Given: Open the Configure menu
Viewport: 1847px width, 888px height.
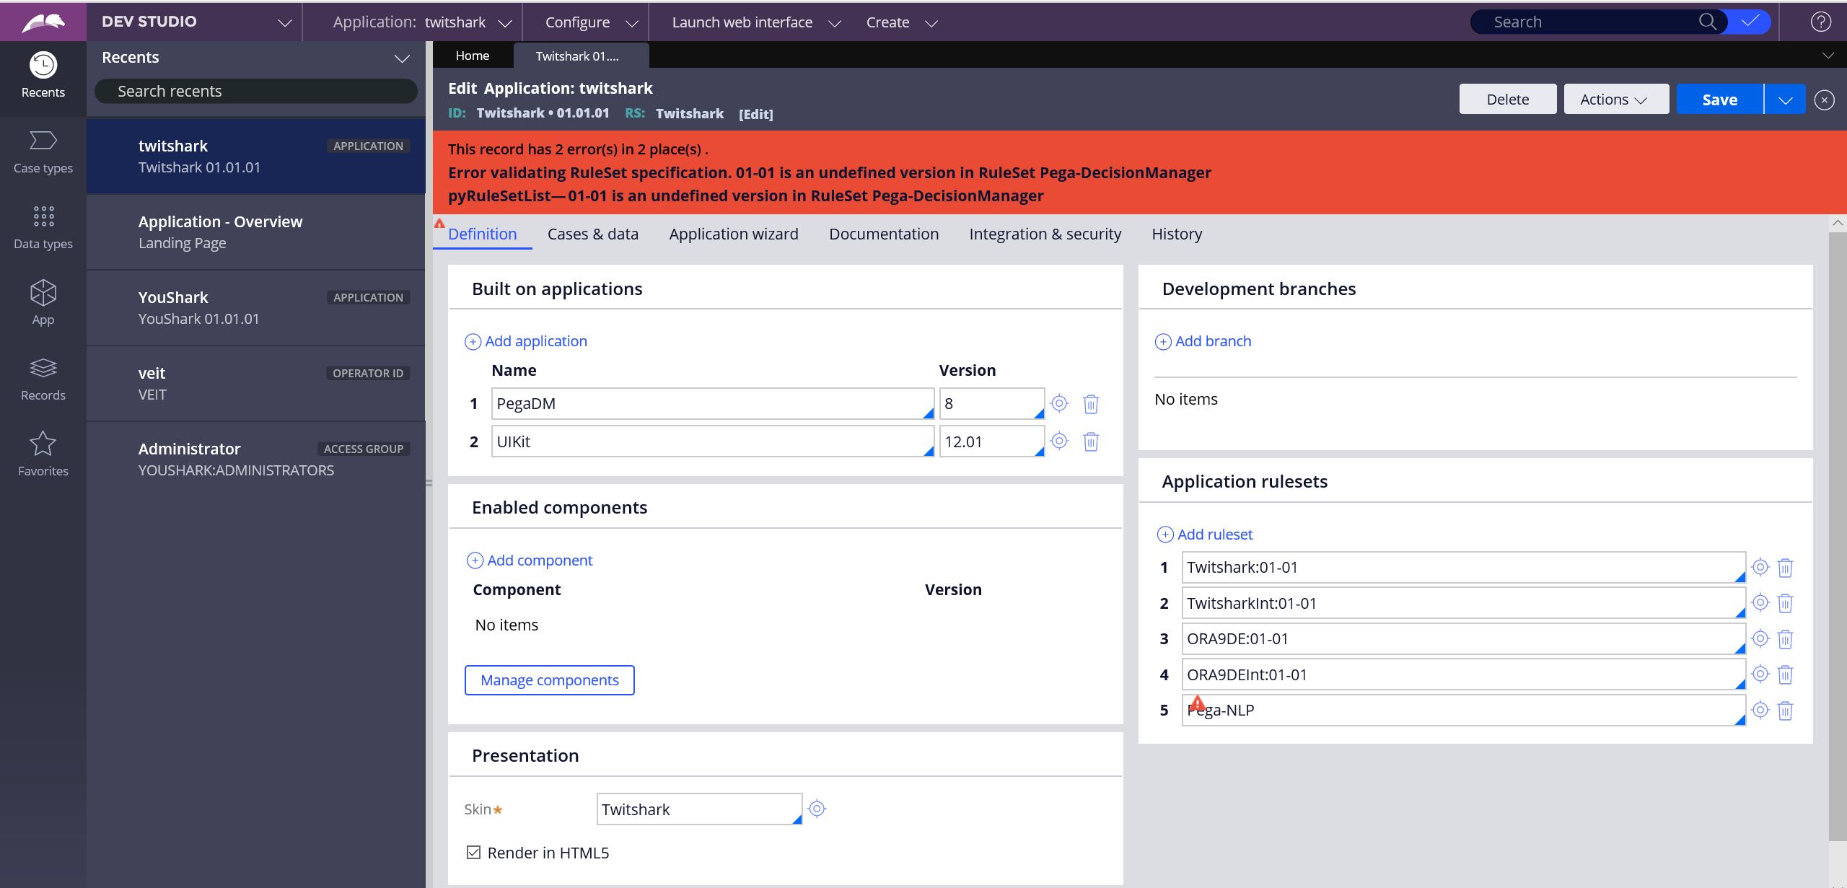Looking at the screenshot, I should pyautogui.click(x=592, y=22).
